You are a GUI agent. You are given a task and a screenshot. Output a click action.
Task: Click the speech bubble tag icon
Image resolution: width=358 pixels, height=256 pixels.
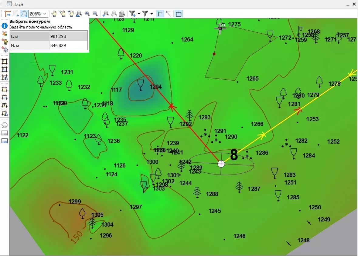(x=4, y=125)
